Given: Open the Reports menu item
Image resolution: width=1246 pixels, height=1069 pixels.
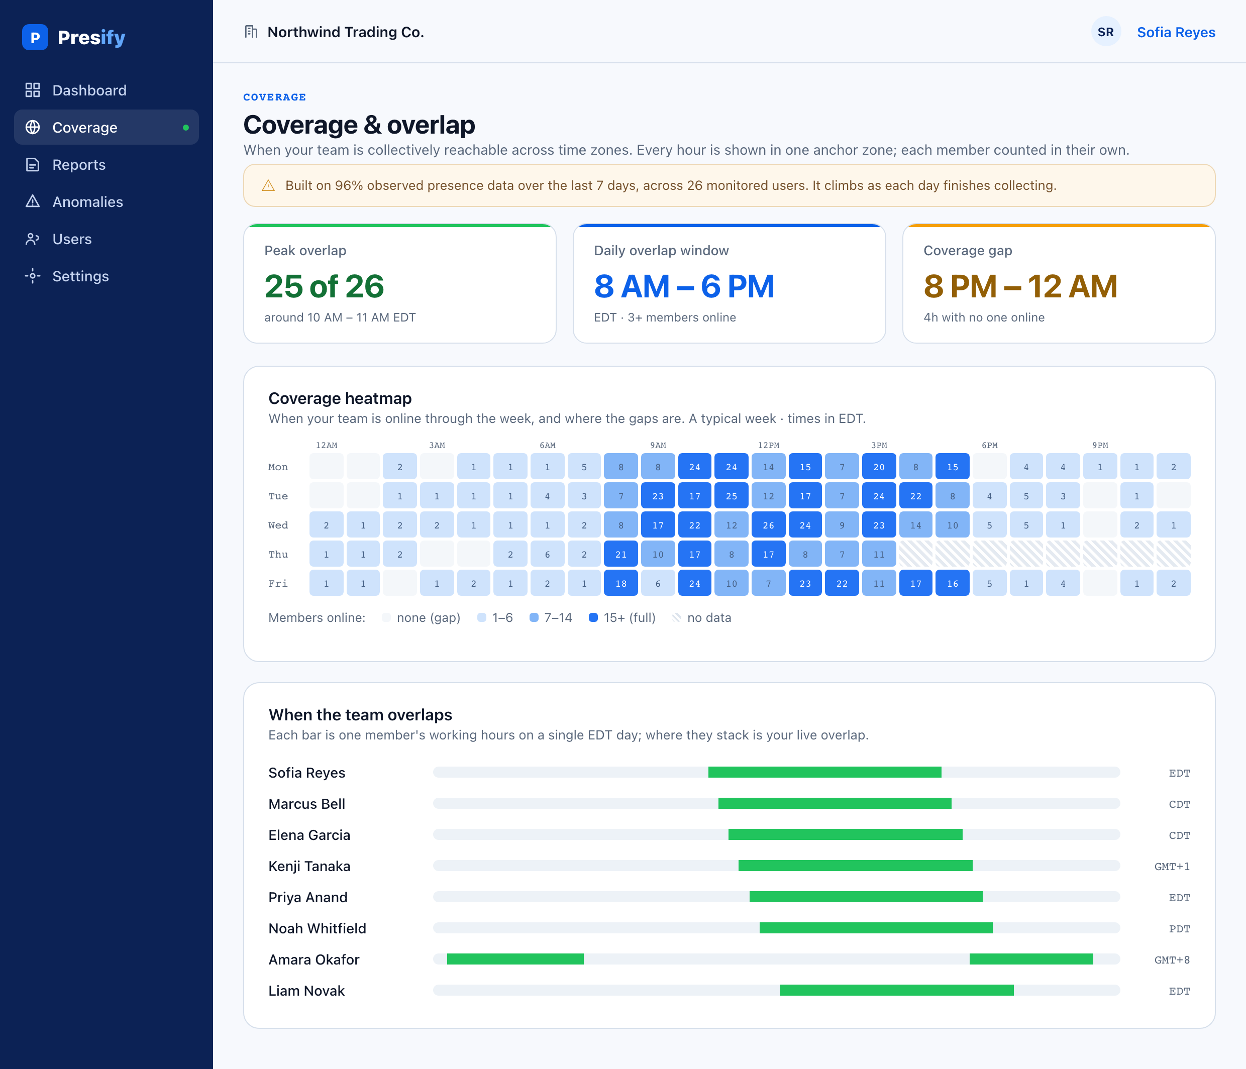Looking at the screenshot, I should click(107, 165).
